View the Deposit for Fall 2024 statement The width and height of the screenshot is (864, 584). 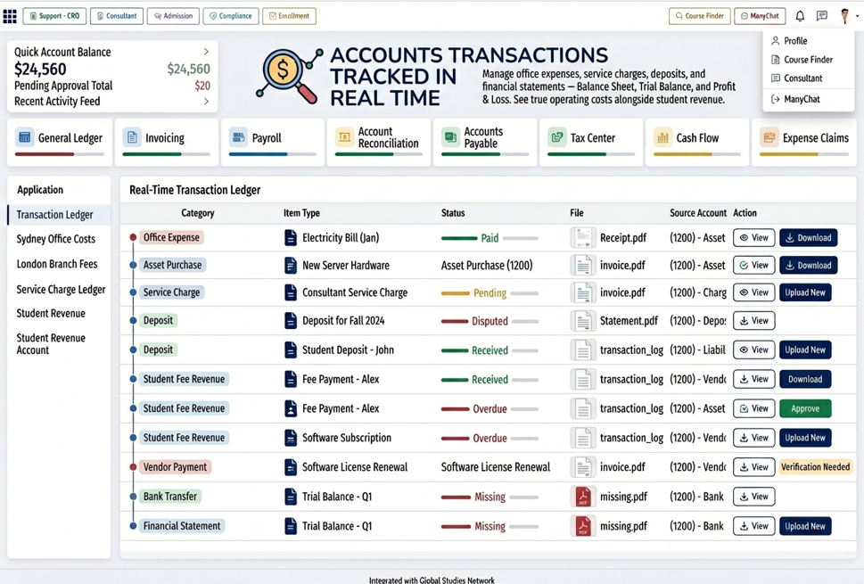[753, 321]
